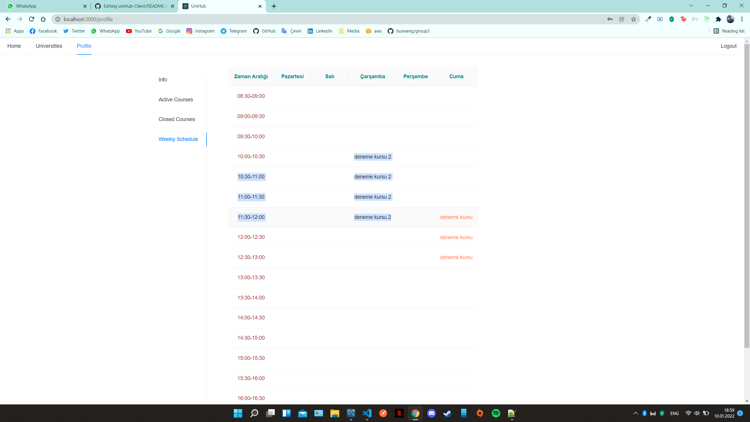The width and height of the screenshot is (750, 422).
Task: Click the deneme kursu entry in the Cuma column
Action: (x=456, y=217)
